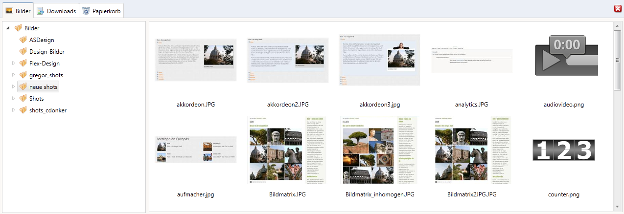This screenshot has height=214, width=624.
Task: Select the akkordeon.JPG thumbnail
Action: pos(196,60)
